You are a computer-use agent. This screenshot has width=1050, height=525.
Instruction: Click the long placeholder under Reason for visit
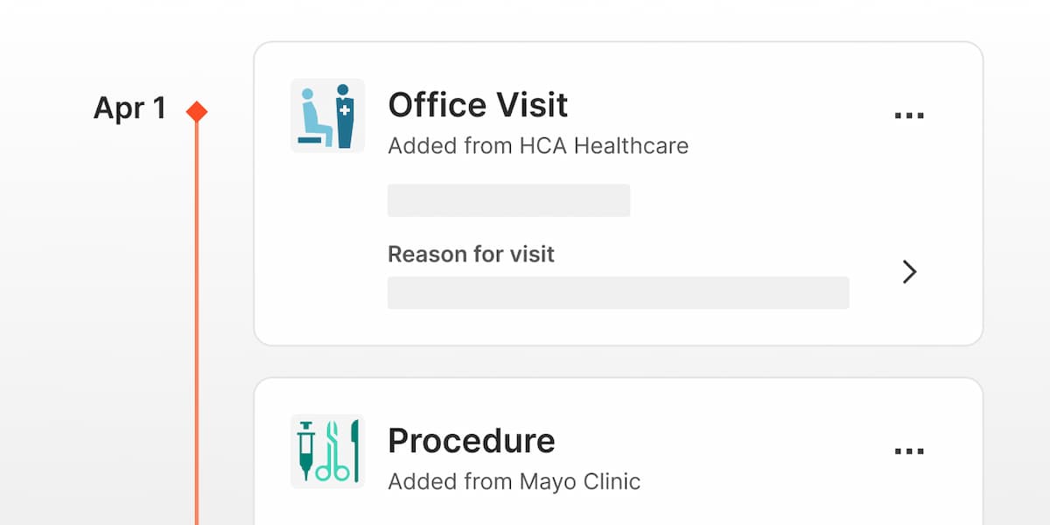(x=618, y=293)
